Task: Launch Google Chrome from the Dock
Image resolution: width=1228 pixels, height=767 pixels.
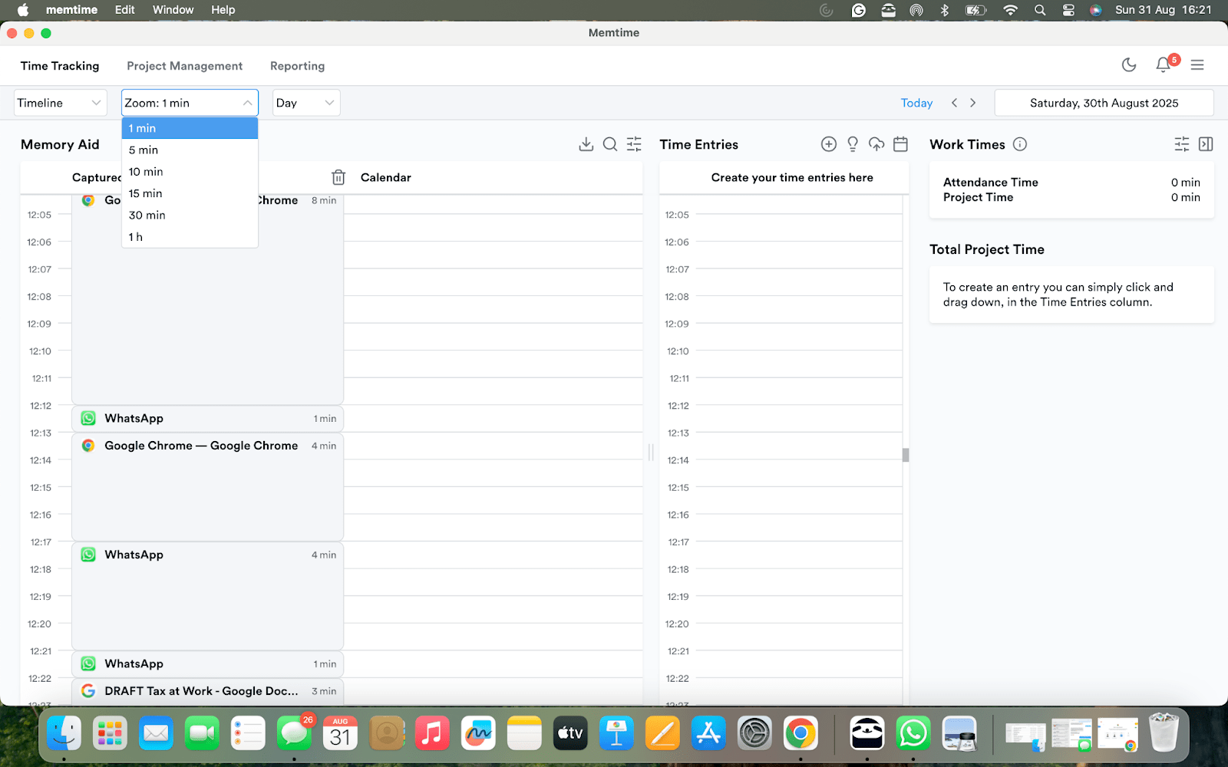Action: 801,734
